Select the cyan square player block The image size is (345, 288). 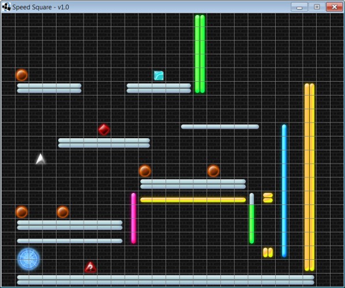coord(159,75)
